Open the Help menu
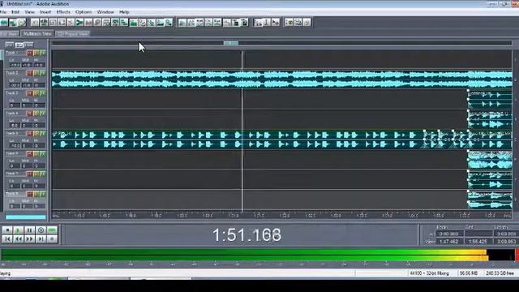 pyautogui.click(x=124, y=12)
